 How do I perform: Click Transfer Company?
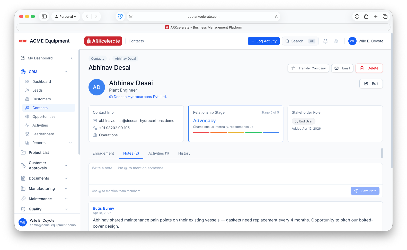pos(308,68)
